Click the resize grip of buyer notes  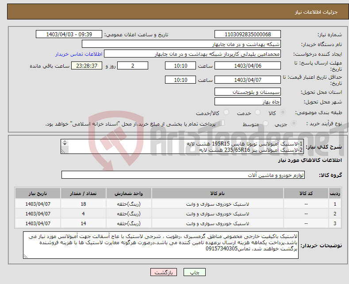click(25, 257)
